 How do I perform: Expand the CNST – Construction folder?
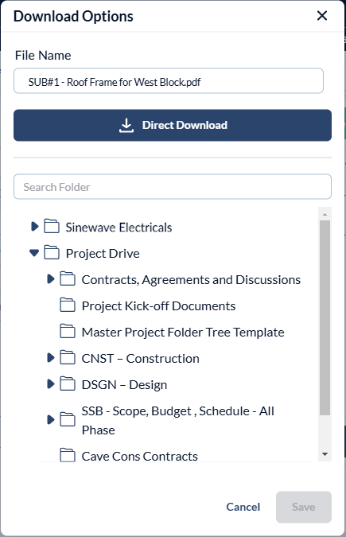50,357
